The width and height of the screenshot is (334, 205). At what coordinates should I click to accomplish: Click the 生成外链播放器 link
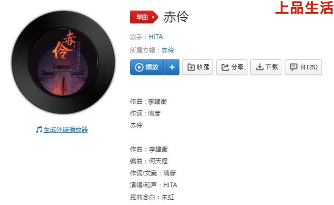coord(66,130)
